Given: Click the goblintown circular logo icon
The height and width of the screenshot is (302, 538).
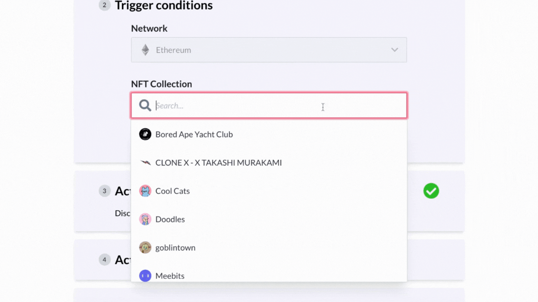Looking at the screenshot, I should [145, 247].
